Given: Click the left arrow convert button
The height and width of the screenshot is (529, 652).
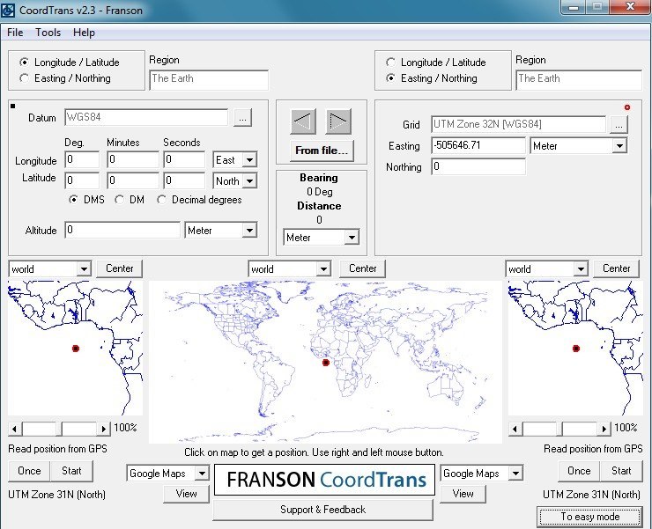Looking at the screenshot, I should click(x=303, y=121).
